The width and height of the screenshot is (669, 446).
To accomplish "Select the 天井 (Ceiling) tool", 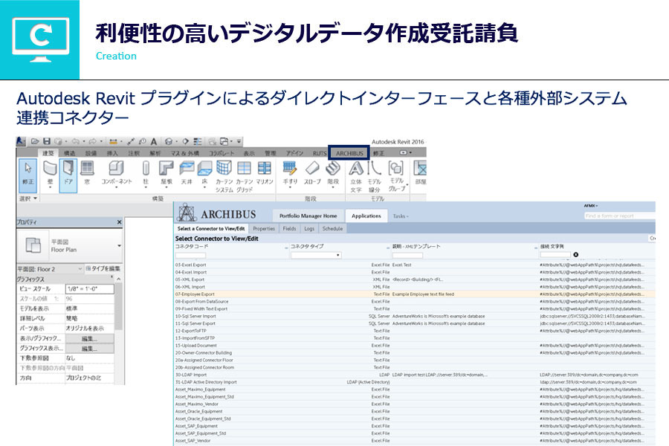I will coord(187,173).
